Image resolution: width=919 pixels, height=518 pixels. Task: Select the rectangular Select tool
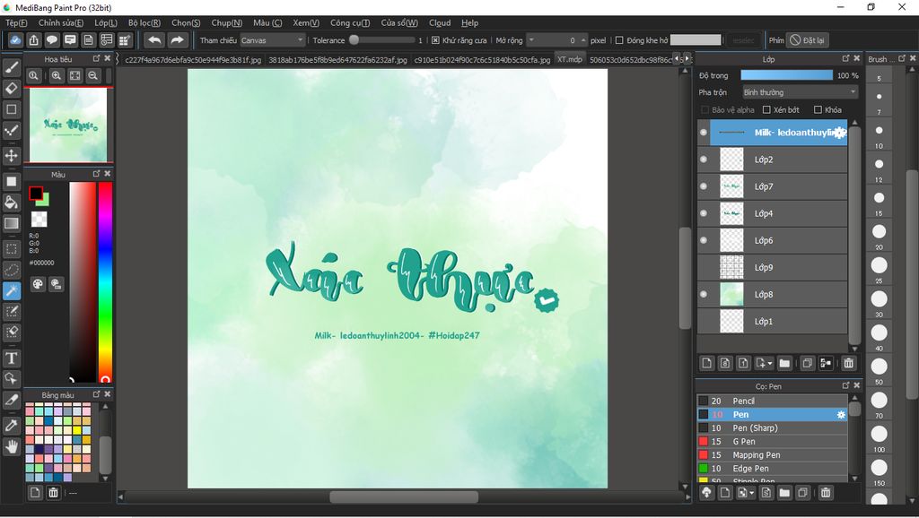(x=11, y=249)
